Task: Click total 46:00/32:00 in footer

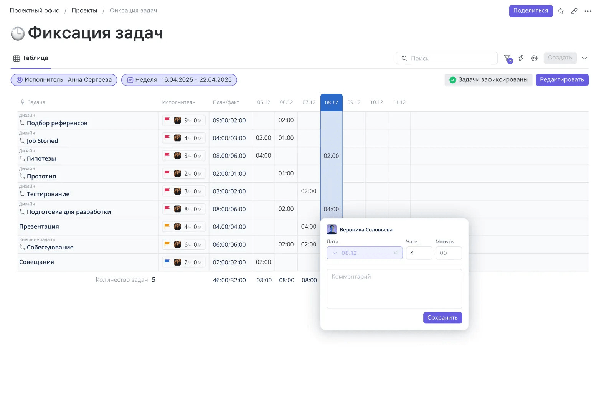Action: [x=229, y=280]
